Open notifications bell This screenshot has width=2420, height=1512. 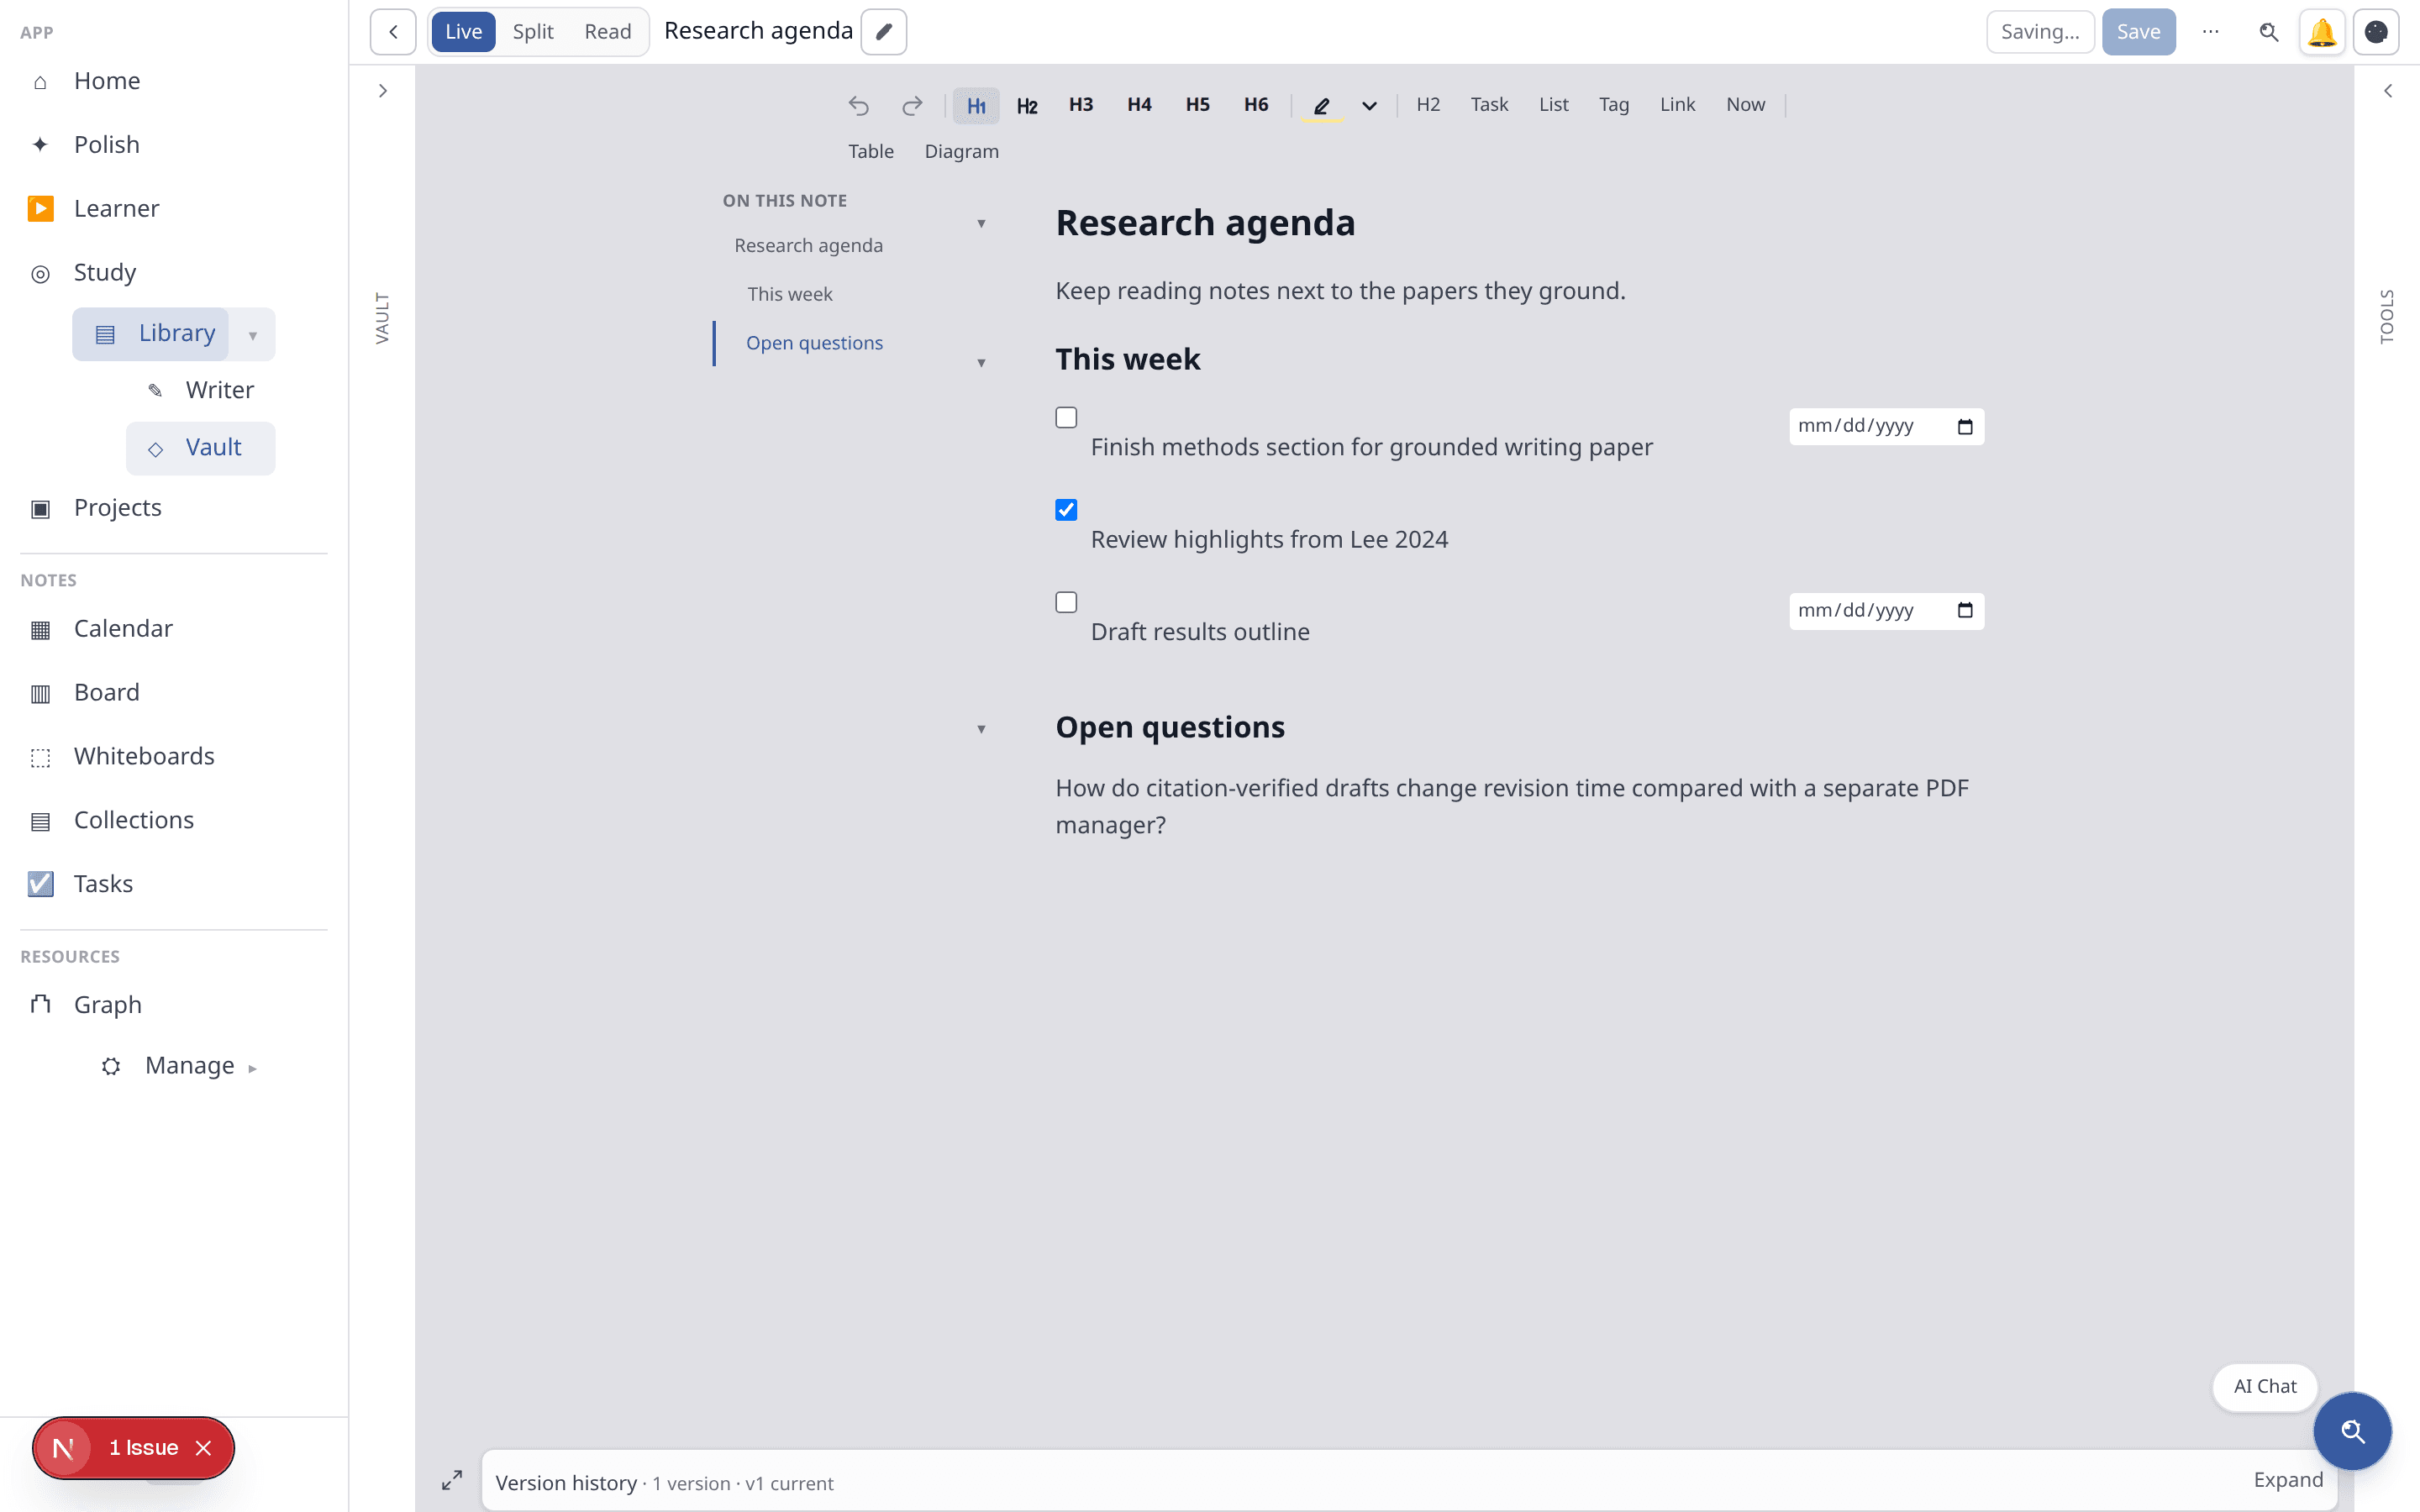[2322, 32]
